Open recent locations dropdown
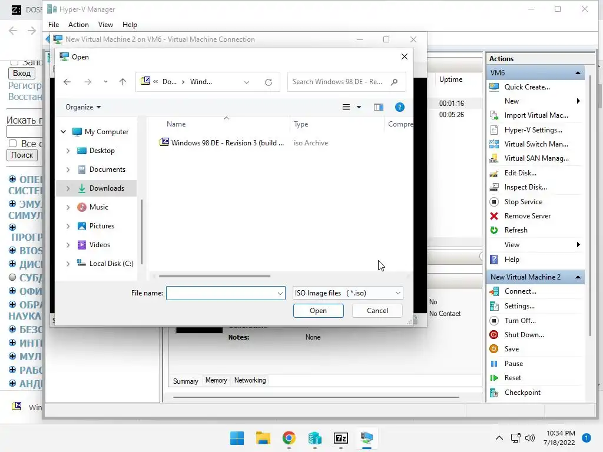 (105, 82)
